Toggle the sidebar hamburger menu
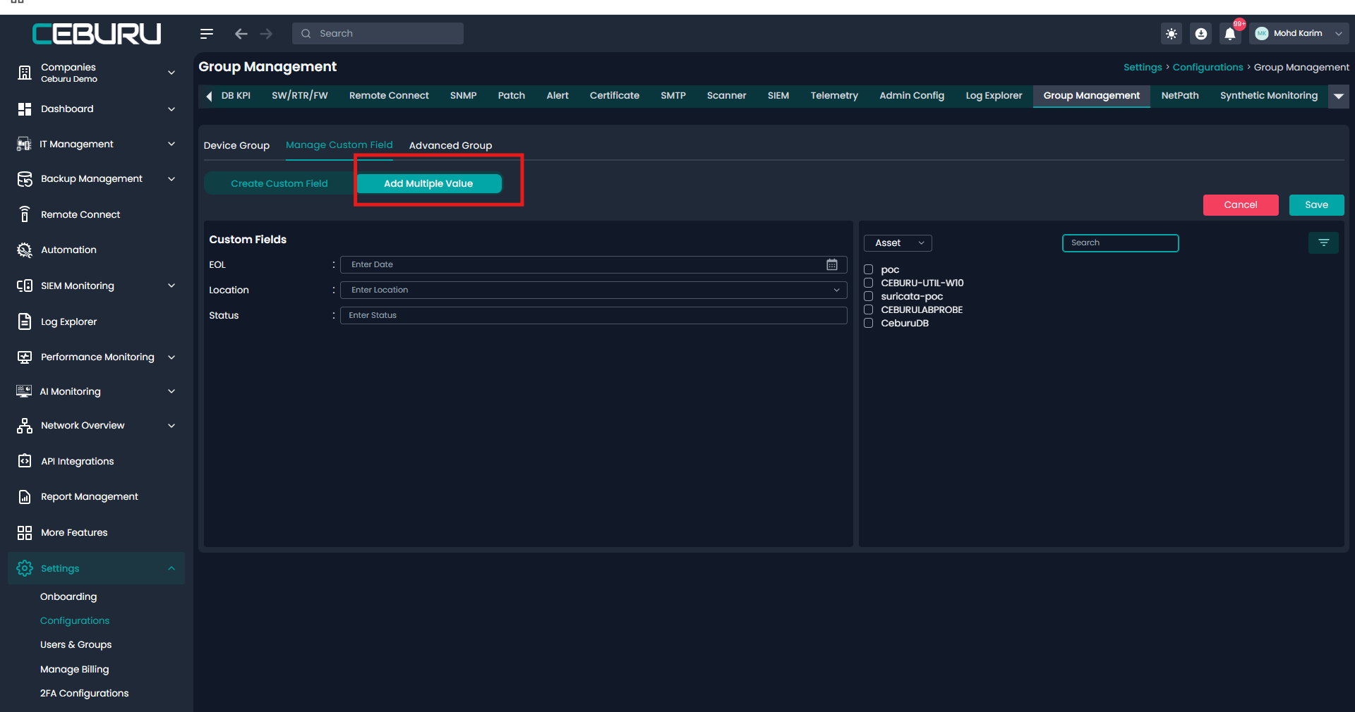The height and width of the screenshot is (712, 1355). (x=206, y=34)
